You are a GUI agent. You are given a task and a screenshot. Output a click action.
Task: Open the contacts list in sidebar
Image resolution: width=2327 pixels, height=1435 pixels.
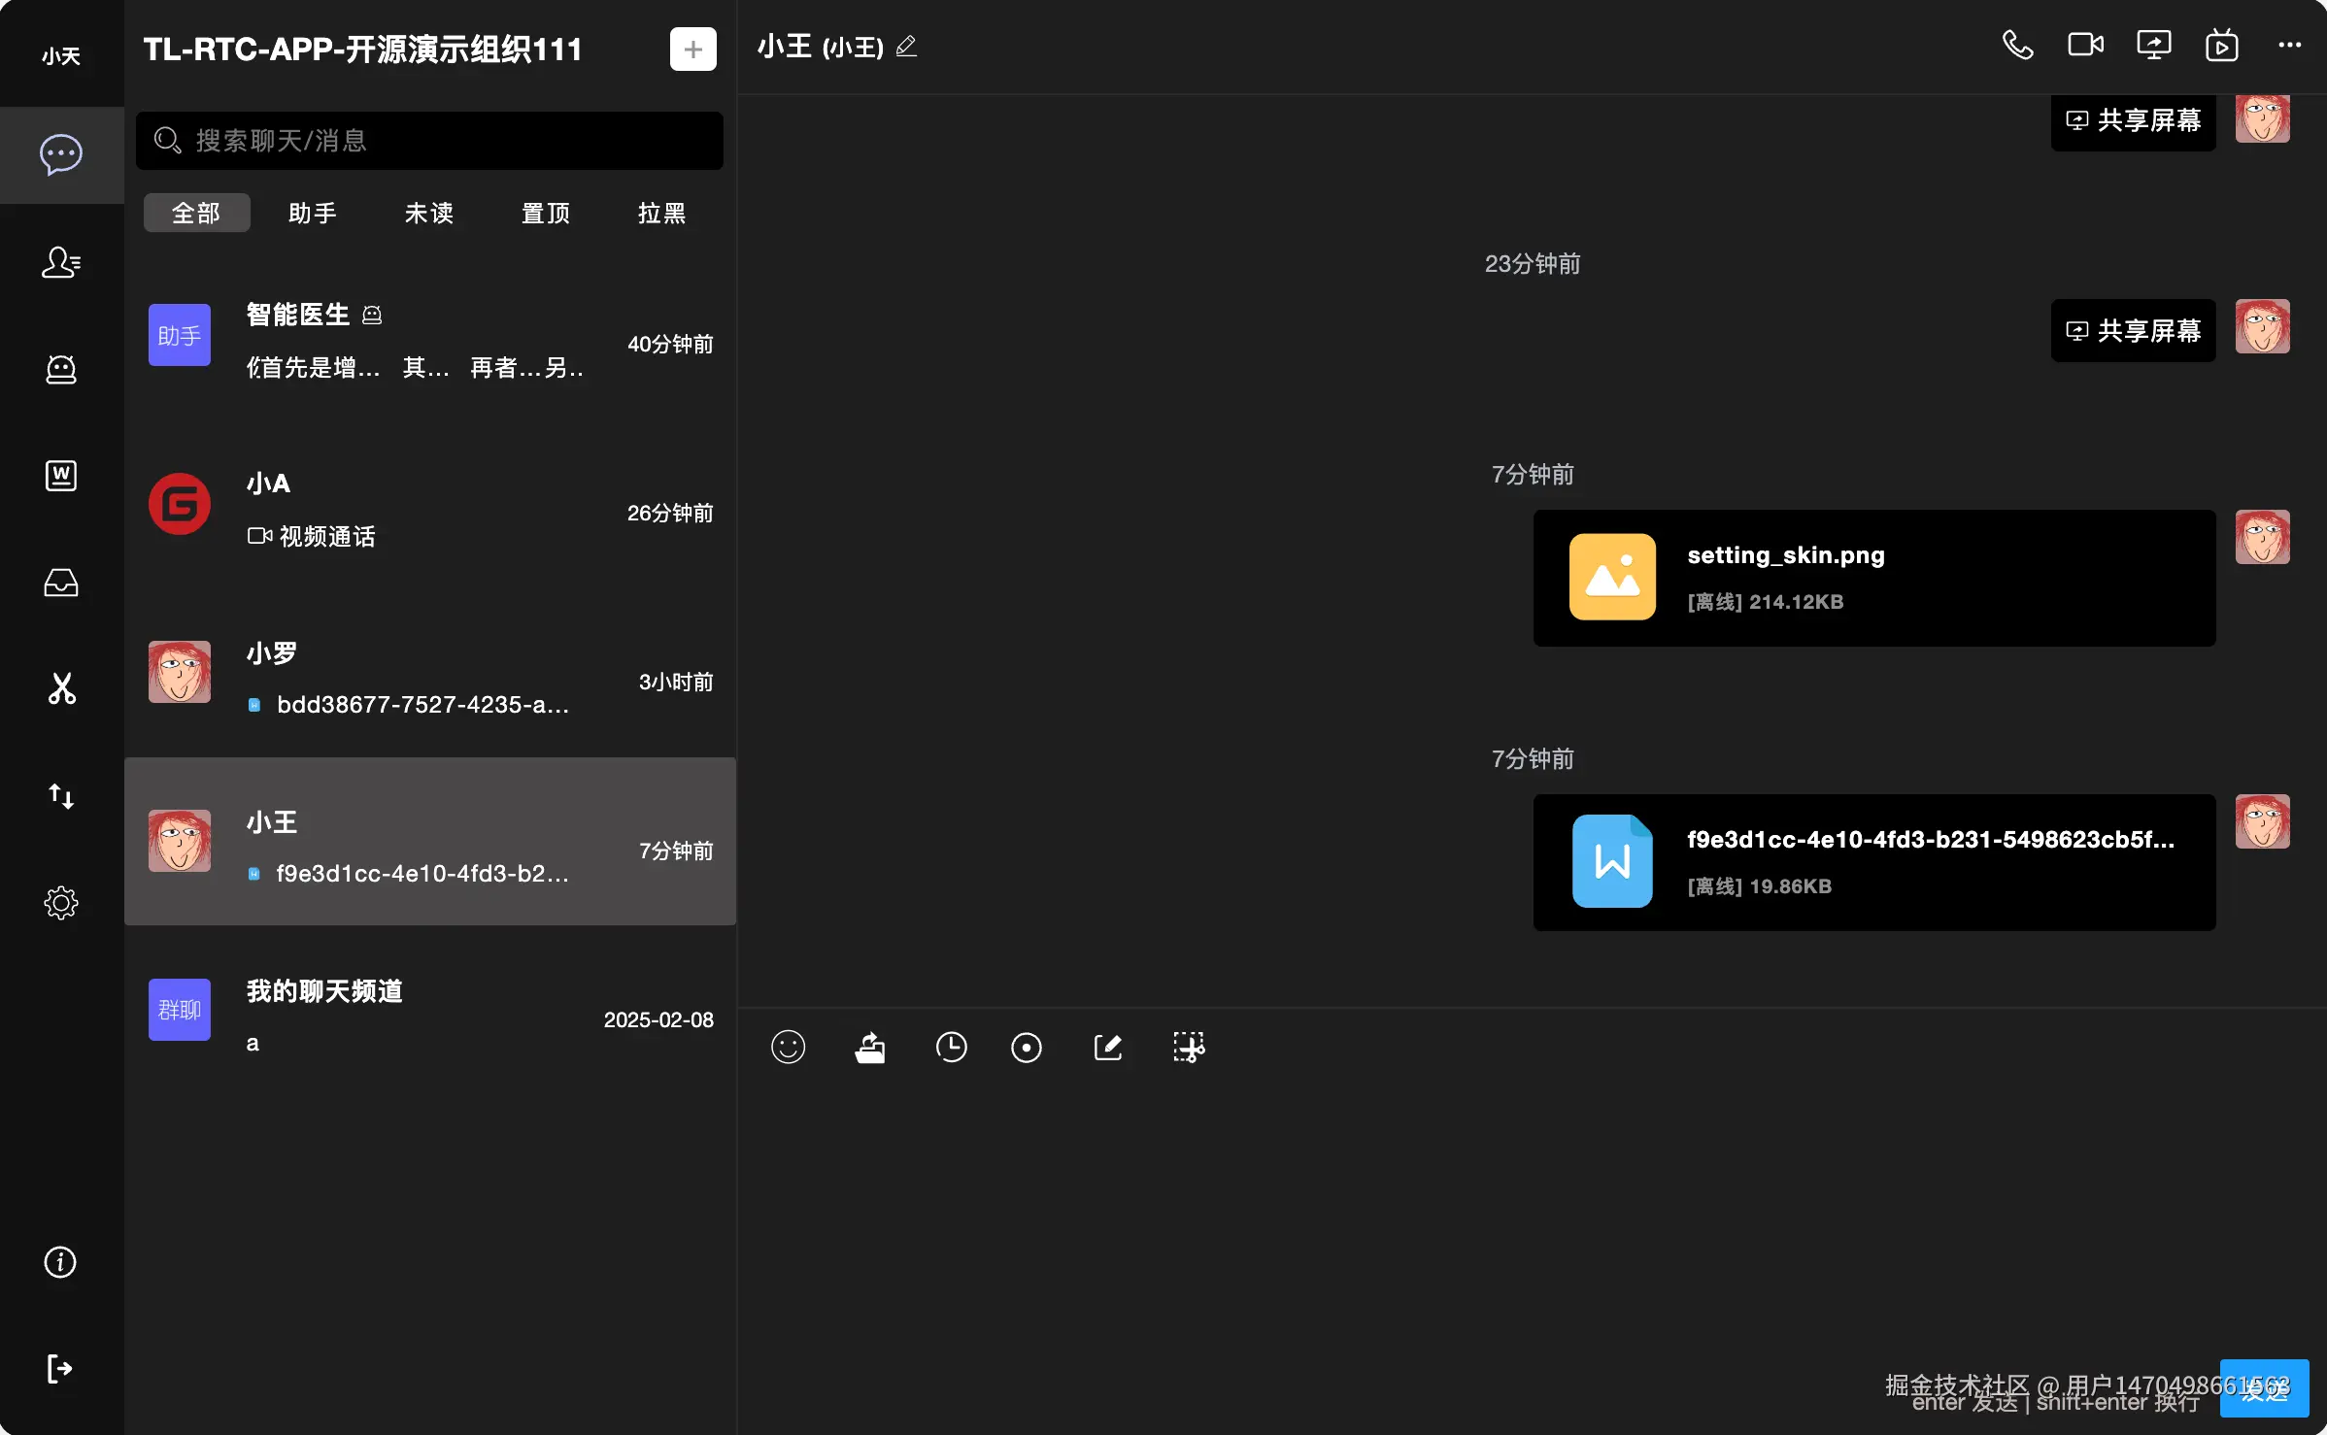point(61,262)
